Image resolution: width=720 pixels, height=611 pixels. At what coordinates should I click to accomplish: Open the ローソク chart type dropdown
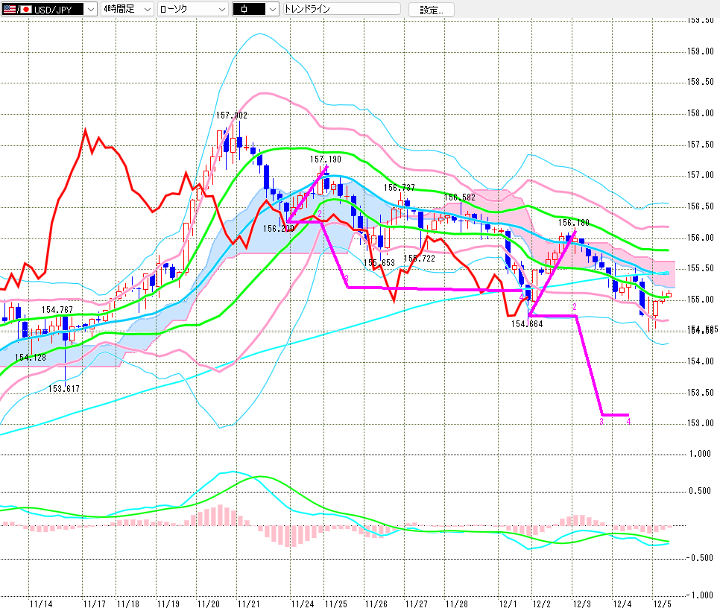(x=221, y=10)
